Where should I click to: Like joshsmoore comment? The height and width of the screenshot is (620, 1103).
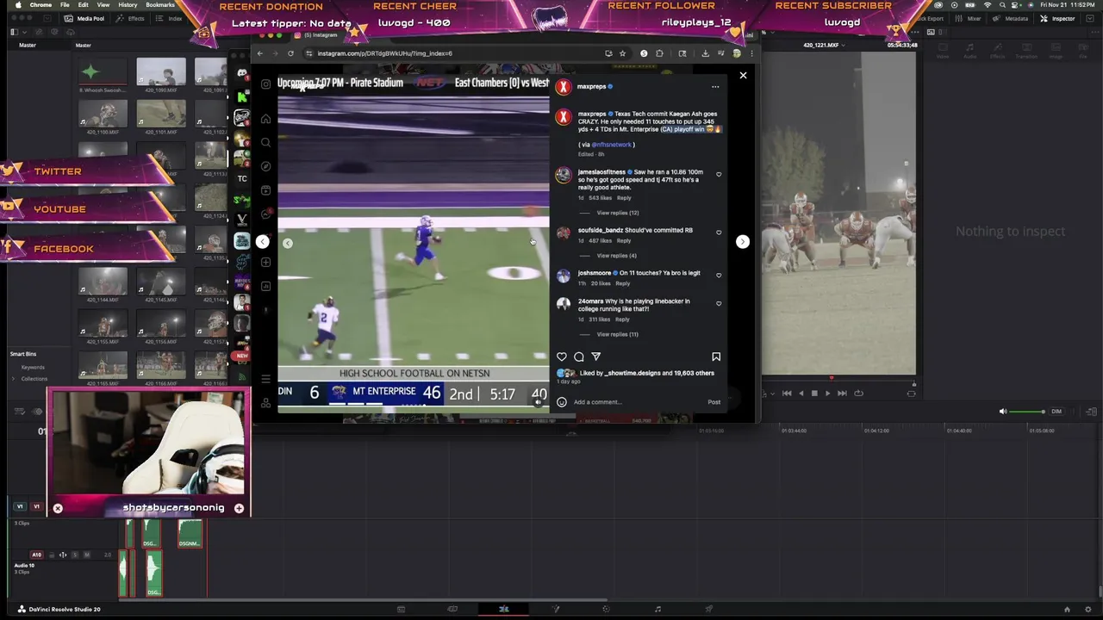720,276
